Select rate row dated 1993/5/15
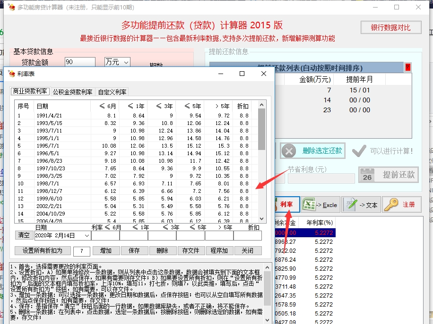The height and width of the screenshot is (324, 433). pyautogui.click(x=136, y=123)
